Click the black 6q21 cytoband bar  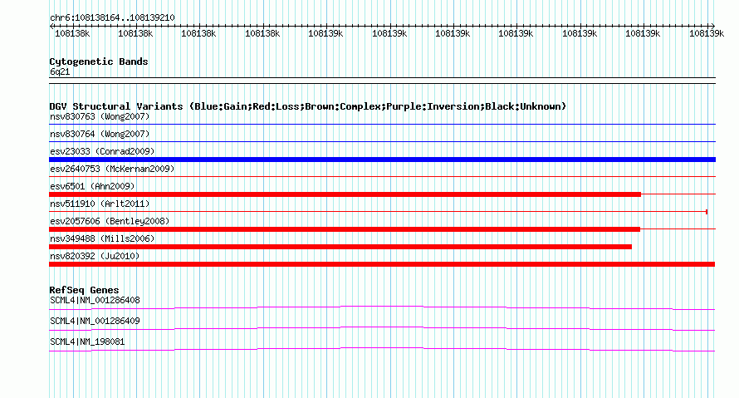coord(382,81)
